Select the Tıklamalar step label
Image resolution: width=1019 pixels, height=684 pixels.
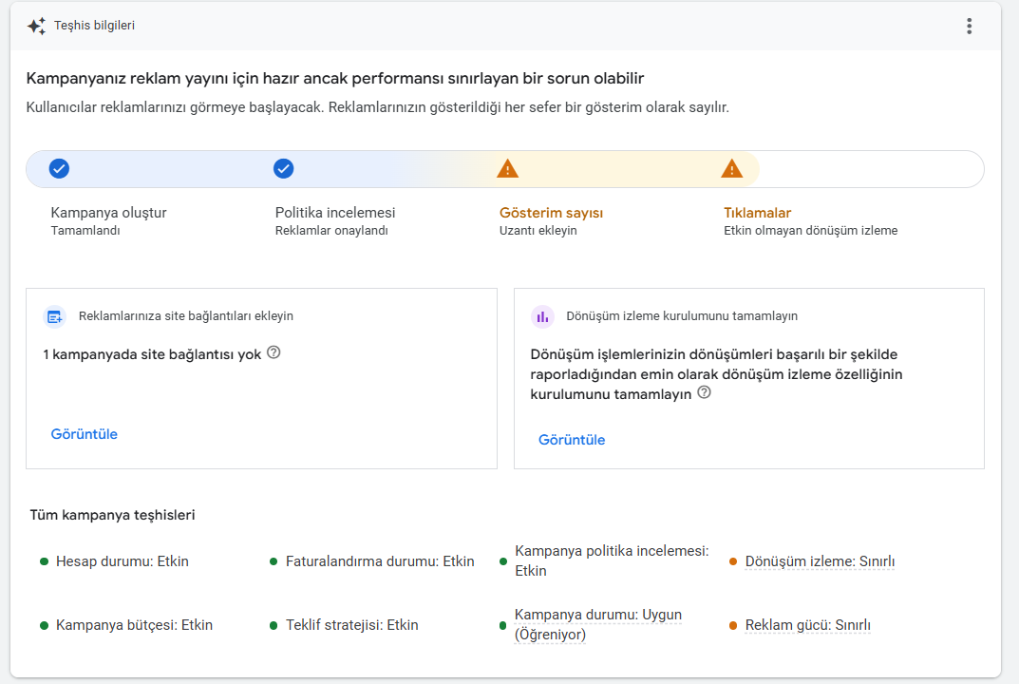click(x=757, y=213)
